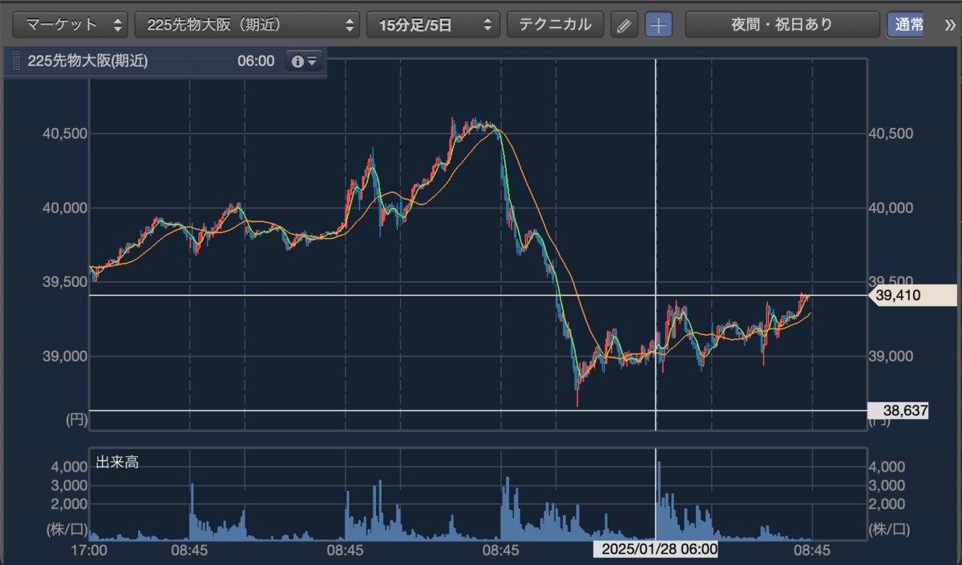Expand the toolbar overflow chevron
Viewport: 962px width, 565px height.
[951, 25]
